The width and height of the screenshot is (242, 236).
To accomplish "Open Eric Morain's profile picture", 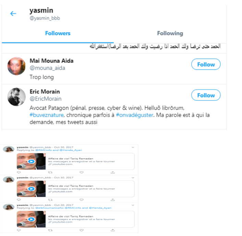I will [16, 97].
